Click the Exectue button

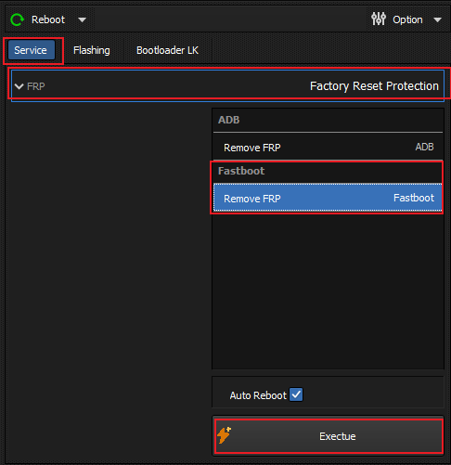329,436
